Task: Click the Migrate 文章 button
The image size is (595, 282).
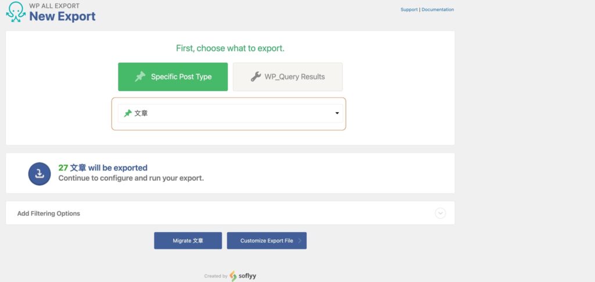Action: click(x=188, y=241)
